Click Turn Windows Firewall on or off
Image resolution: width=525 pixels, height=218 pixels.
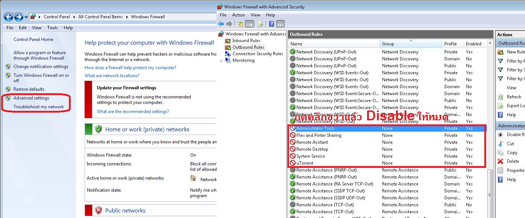(x=41, y=78)
